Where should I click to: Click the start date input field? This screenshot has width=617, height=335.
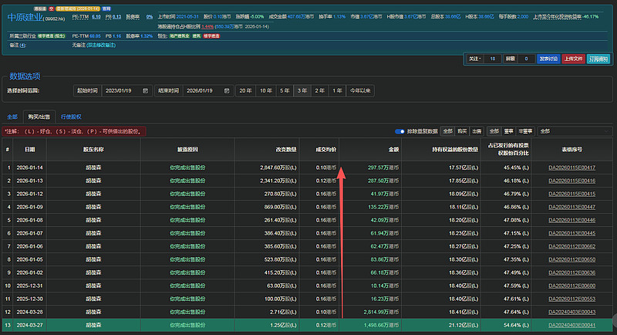(x=120, y=91)
